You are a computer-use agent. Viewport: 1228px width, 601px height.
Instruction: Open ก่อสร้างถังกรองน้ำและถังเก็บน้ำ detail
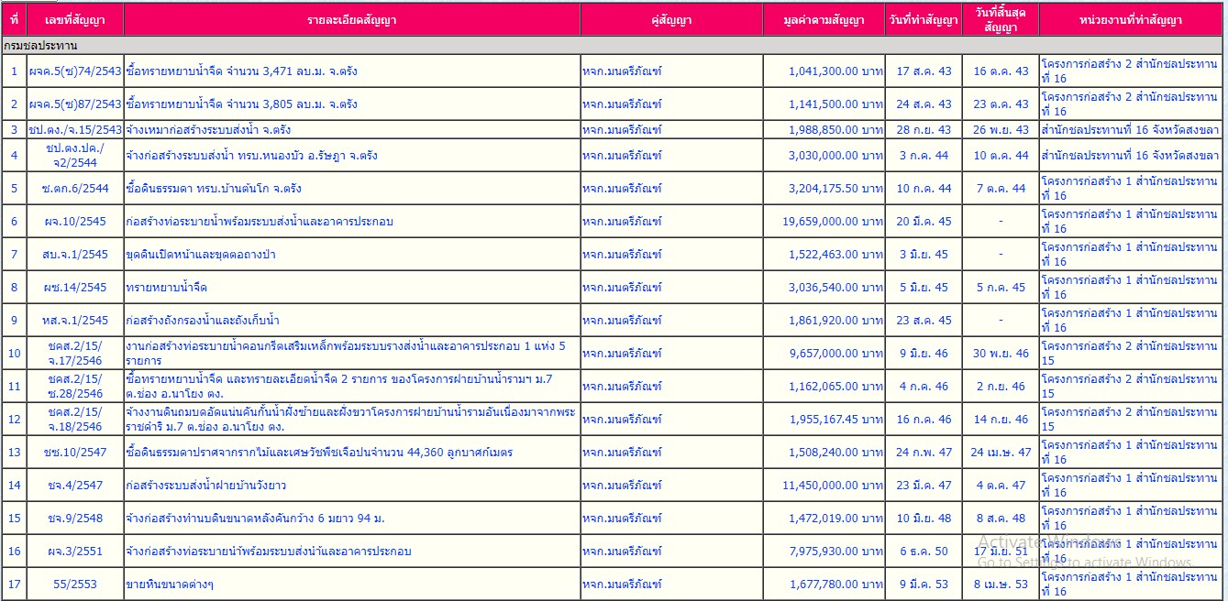coord(203,321)
